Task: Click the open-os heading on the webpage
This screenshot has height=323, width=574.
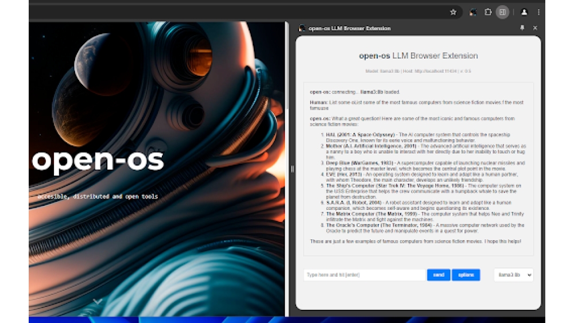Action: click(x=98, y=161)
